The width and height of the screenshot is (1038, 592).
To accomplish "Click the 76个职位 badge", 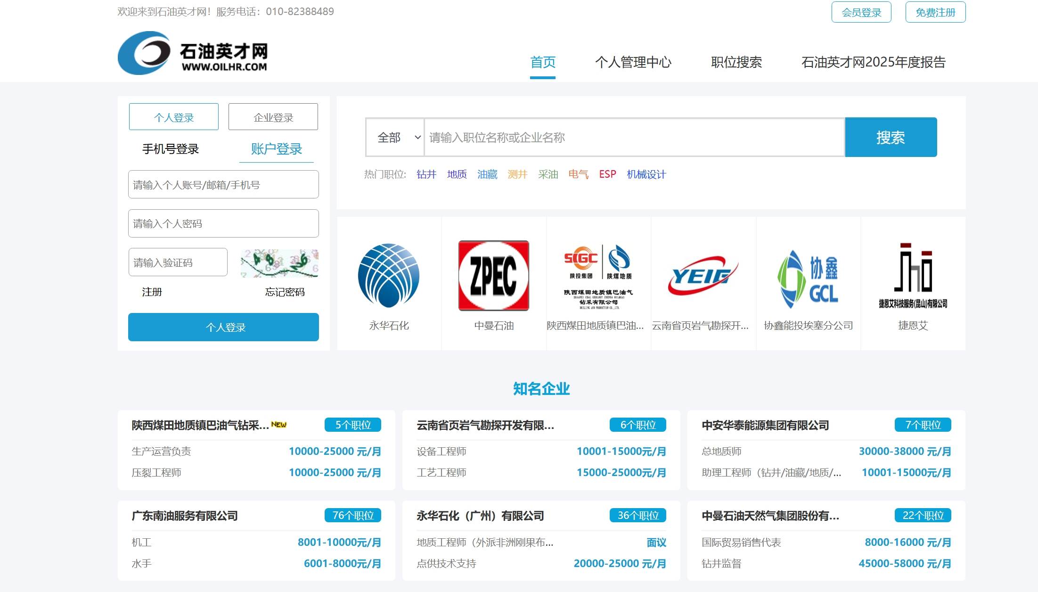I will pos(353,515).
